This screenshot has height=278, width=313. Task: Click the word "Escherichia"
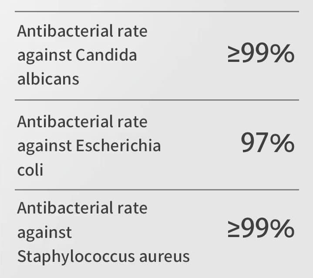point(118,146)
